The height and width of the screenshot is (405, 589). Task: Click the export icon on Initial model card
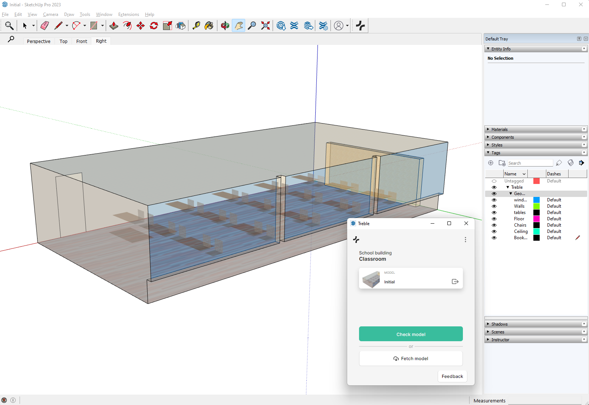tap(455, 281)
